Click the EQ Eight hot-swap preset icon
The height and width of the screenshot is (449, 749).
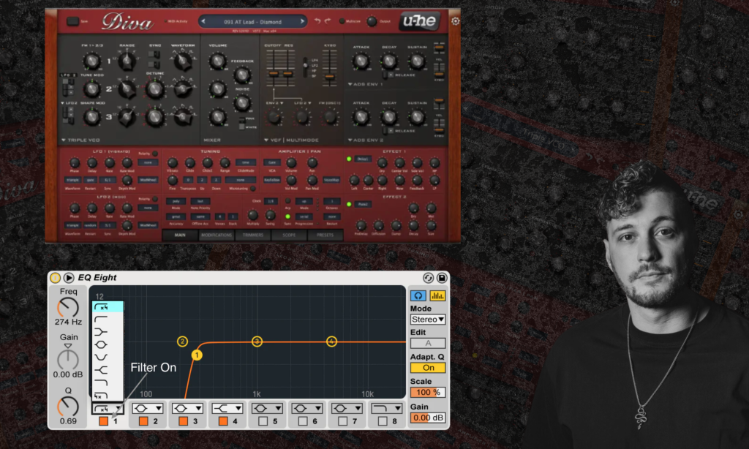(x=429, y=278)
